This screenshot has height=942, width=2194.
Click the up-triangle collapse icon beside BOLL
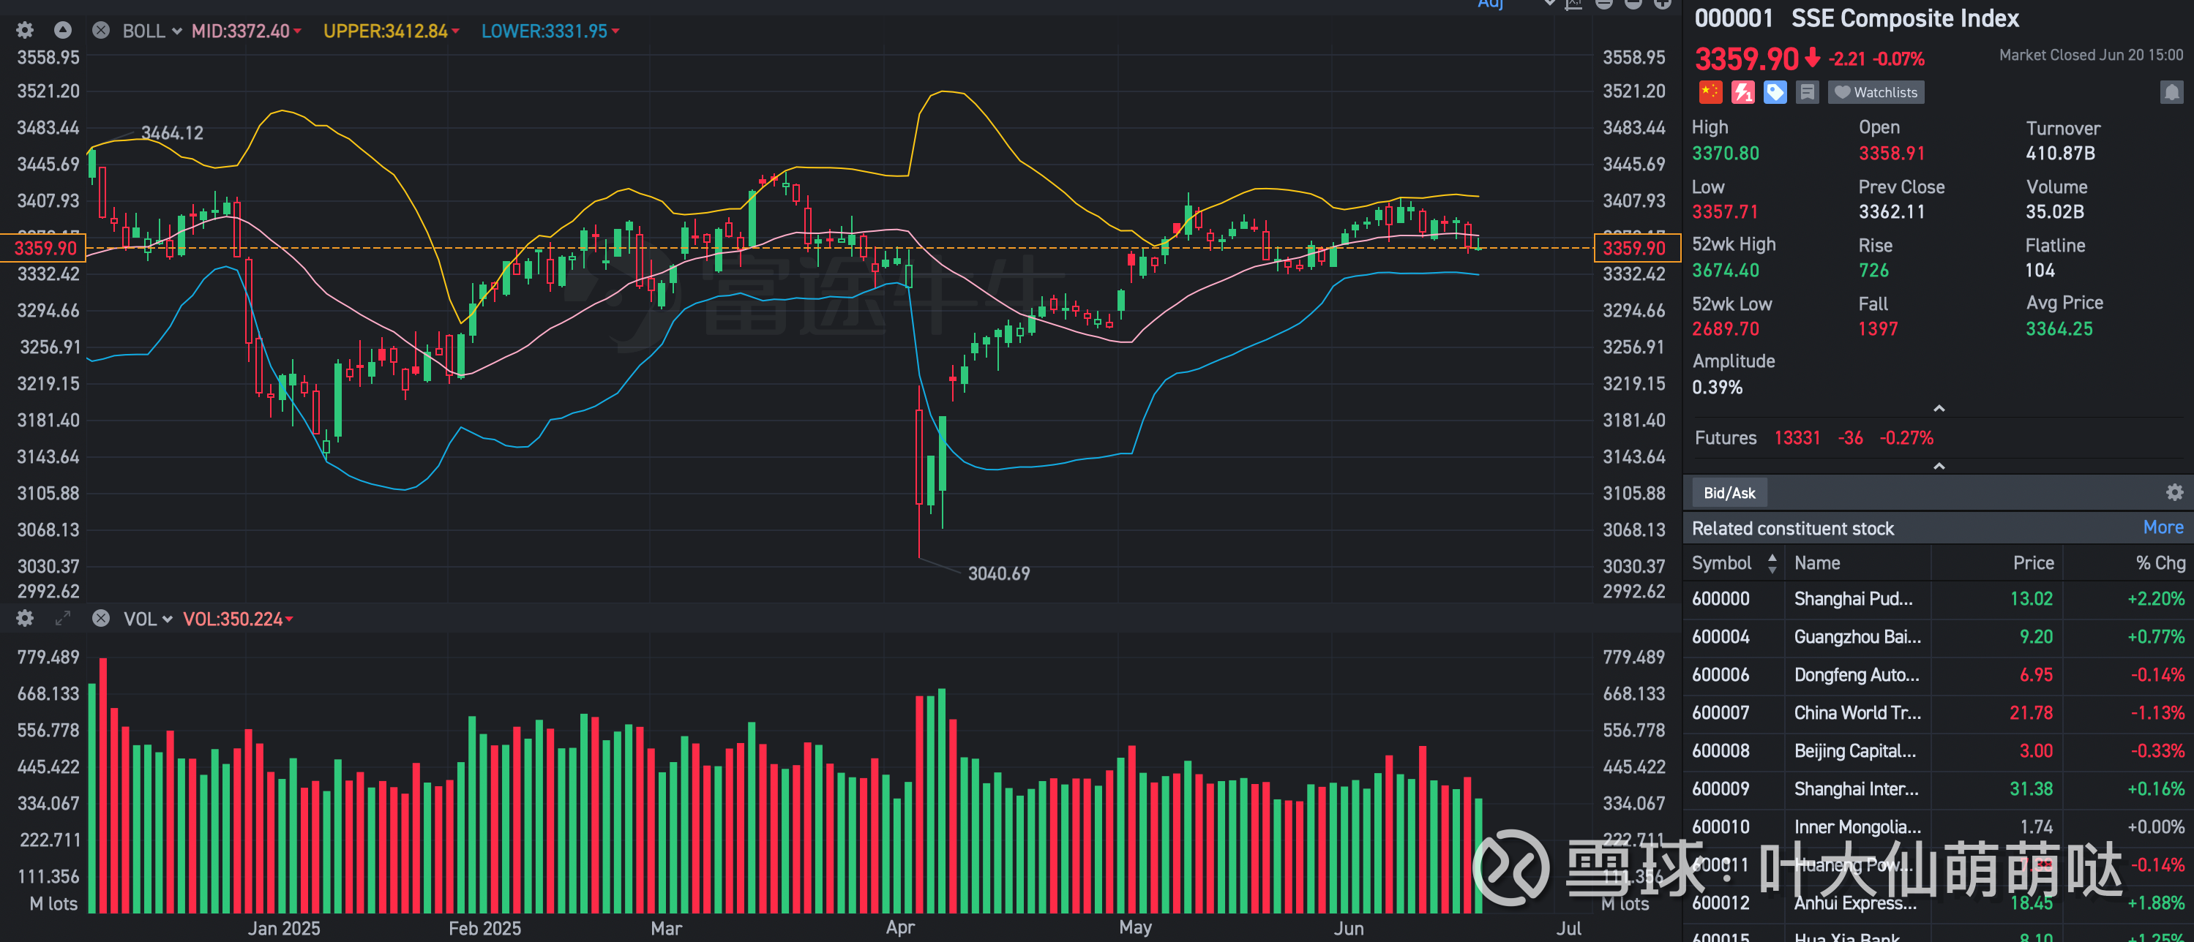pos(62,31)
